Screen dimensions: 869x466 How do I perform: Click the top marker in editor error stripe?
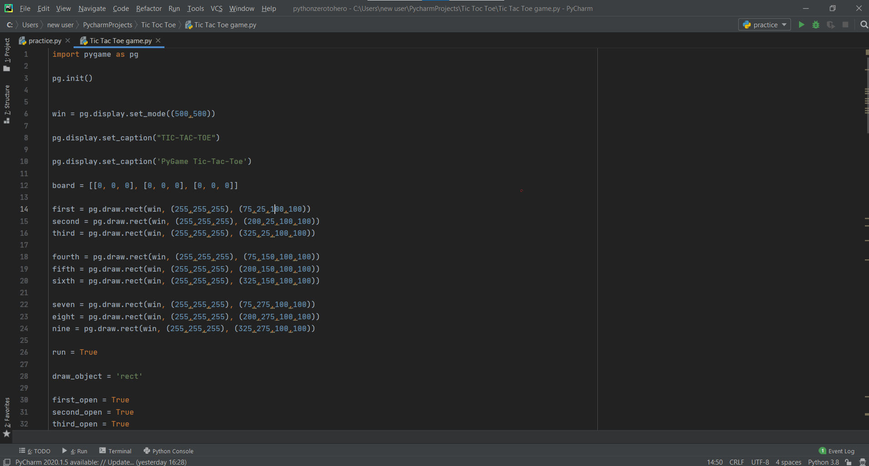click(867, 52)
